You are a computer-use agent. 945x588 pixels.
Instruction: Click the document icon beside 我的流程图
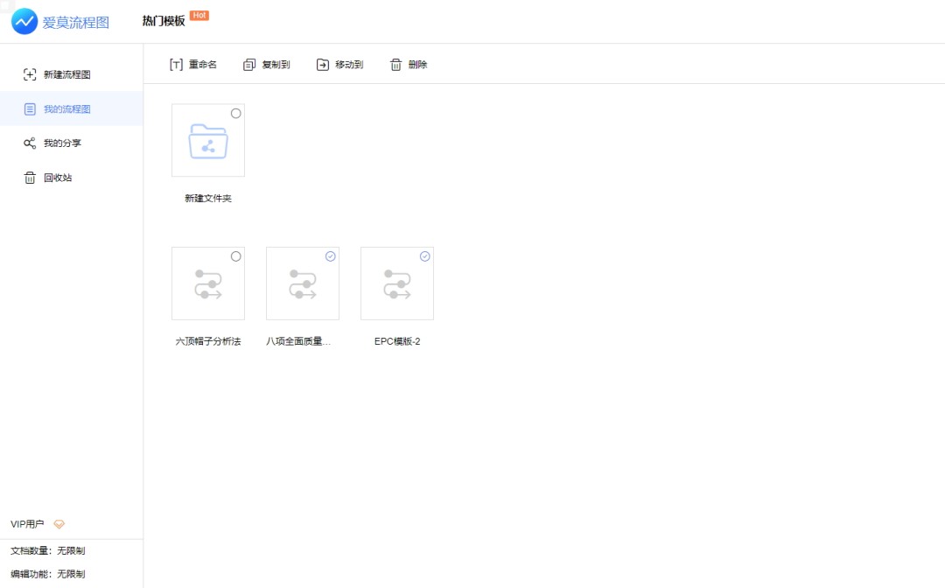[30, 109]
